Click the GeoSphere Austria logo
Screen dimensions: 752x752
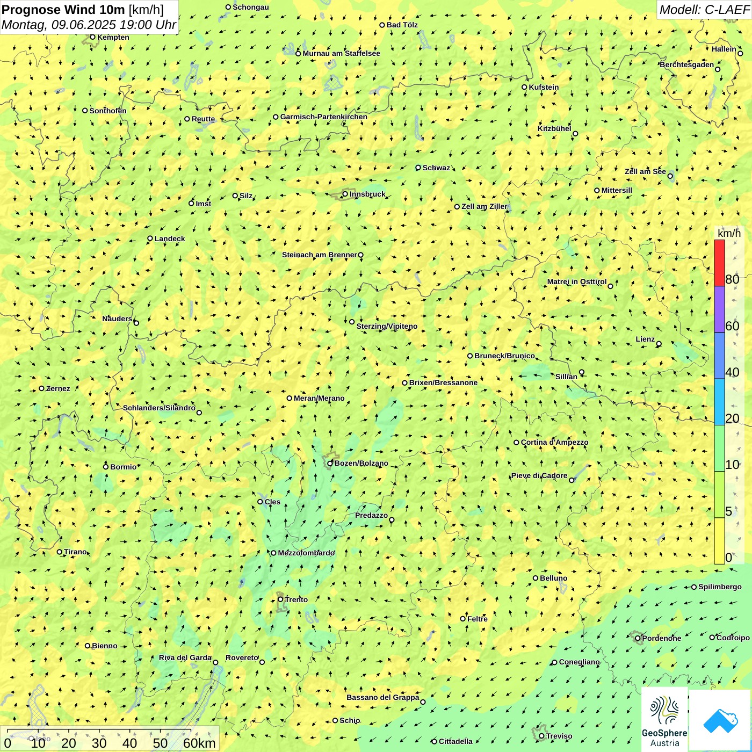(x=664, y=719)
